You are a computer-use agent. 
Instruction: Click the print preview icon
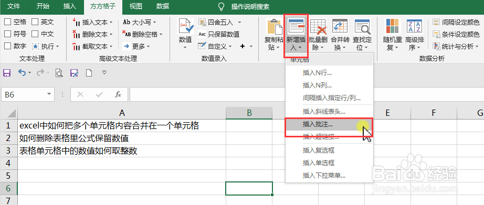pyautogui.click(x=59, y=73)
